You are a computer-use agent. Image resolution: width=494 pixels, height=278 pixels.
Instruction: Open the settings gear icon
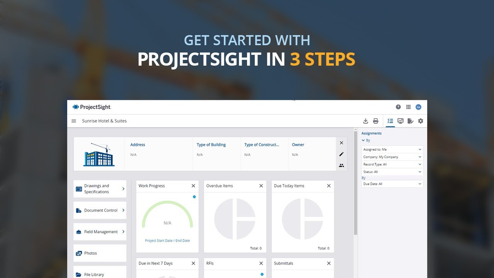click(420, 121)
